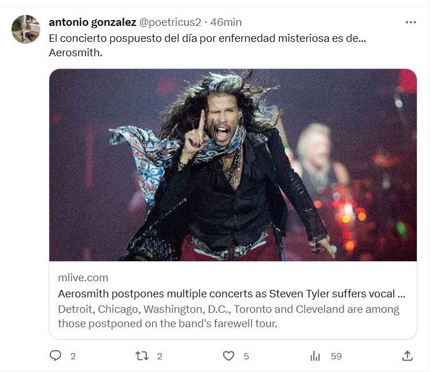This screenshot has height=372, width=430.
Task: Open the @poetricus2 handle link
Action: point(170,22)
